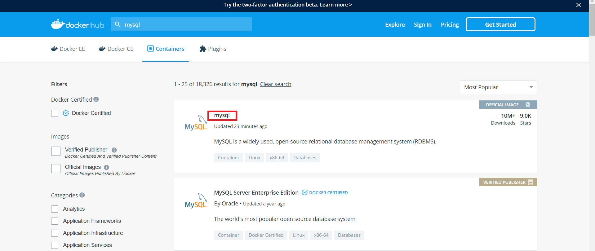This screenshot has width=595, height=251.
Task: Open the mysql official image result
Action: coord(222,115)
